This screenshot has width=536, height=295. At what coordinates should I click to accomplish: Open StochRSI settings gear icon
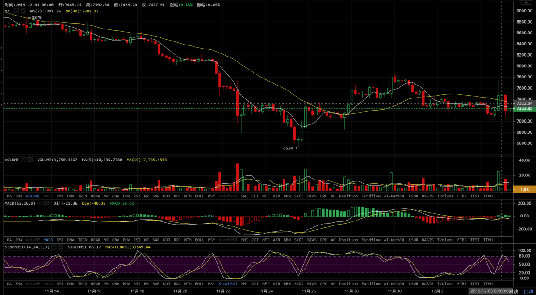tap(54, 246)
